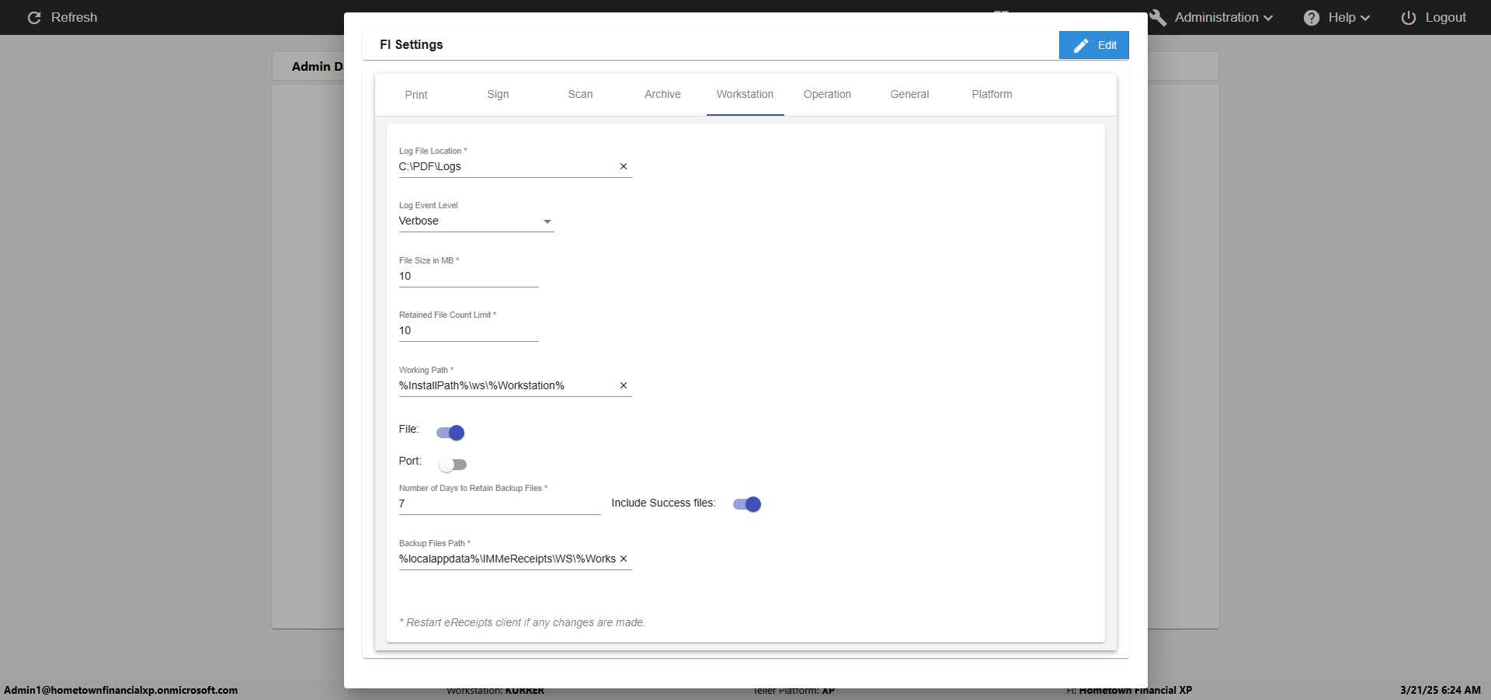Click the Admin1 account email in status bar
The height and width of the screenshot is (700, 1491).
(x=121, y=690)
